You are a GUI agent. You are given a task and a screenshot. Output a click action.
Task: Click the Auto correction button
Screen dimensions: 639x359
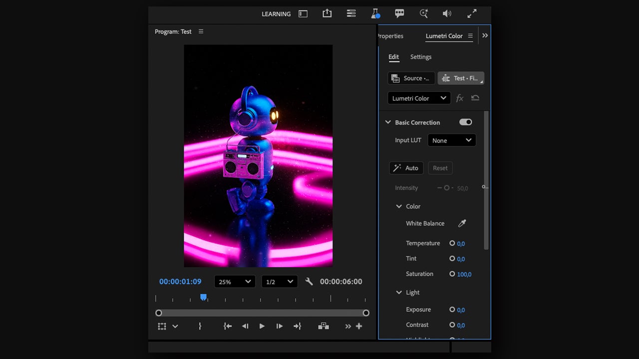point(406,168)
